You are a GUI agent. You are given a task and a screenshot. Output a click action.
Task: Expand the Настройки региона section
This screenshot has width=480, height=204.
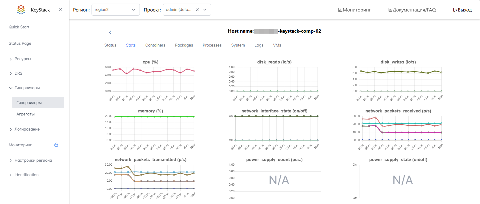coord(33,160)
